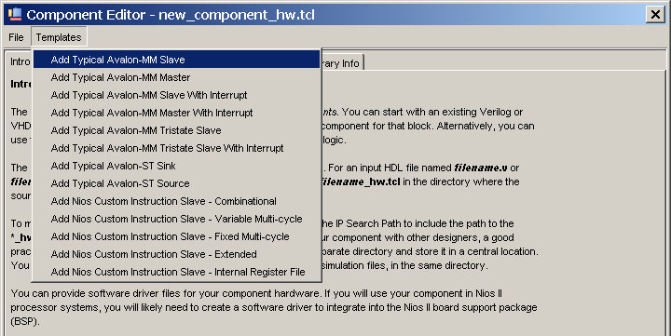Screen dimensions: 671x336
Task: Select Nios Custom Instruction Slave - Extended
Action: 177,254
